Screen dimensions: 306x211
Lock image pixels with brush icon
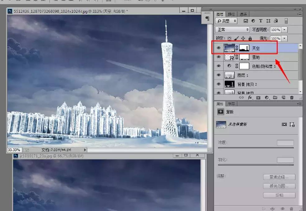point(236,38)
